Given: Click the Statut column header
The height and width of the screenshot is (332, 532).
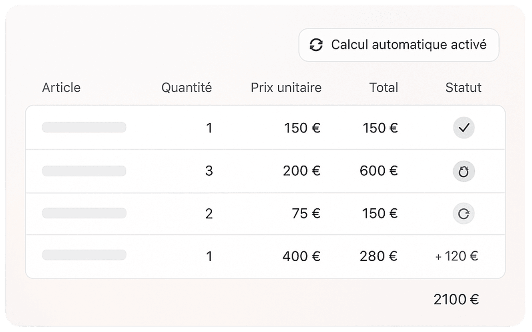Looking at the screenshot, I should tap(463, 88).
